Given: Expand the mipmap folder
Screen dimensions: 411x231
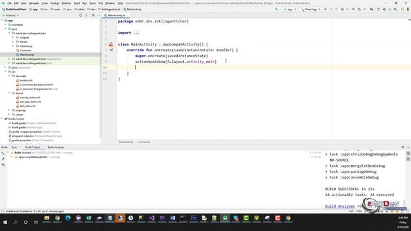Looking at the screenshot, I should point(10,110).
